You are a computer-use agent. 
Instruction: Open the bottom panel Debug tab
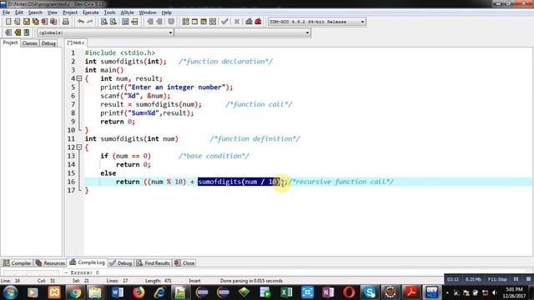(x=120, y=263)
